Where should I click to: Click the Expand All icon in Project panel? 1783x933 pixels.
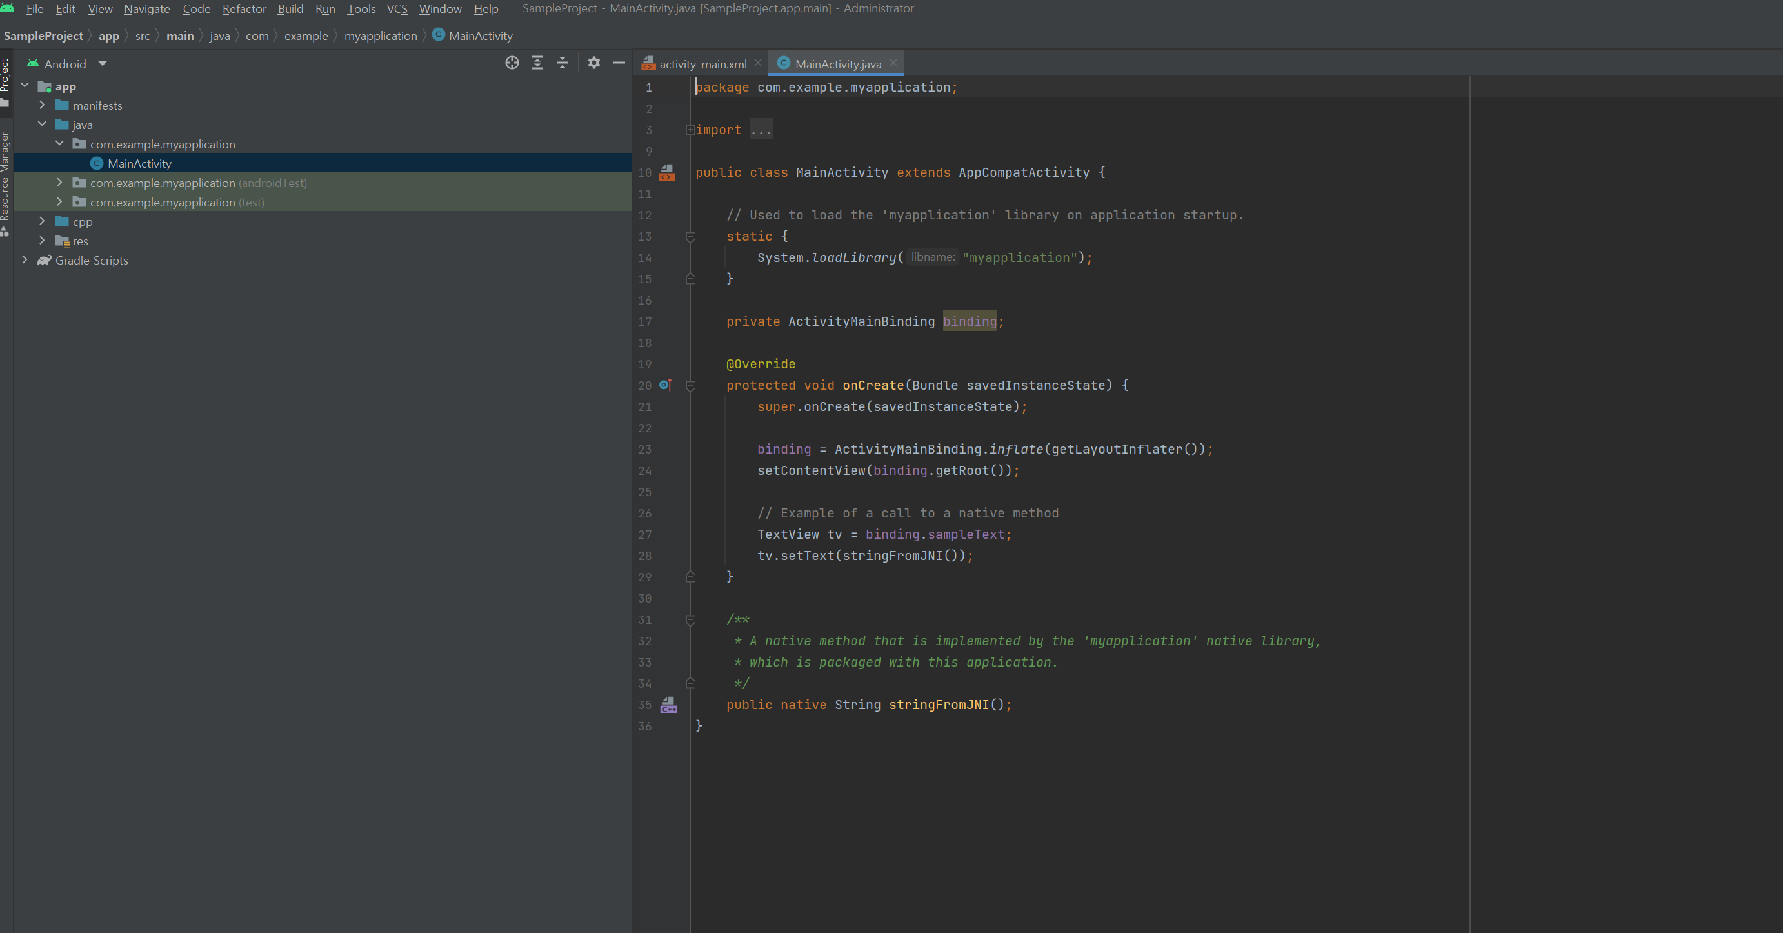[x=537, y=63]
